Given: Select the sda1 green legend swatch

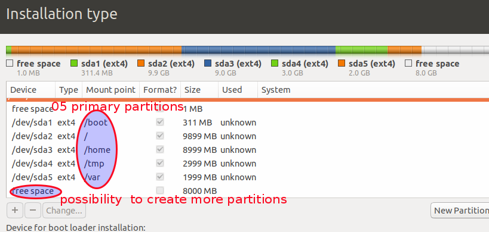Looking at the screenshot, I should click(74, 64).
